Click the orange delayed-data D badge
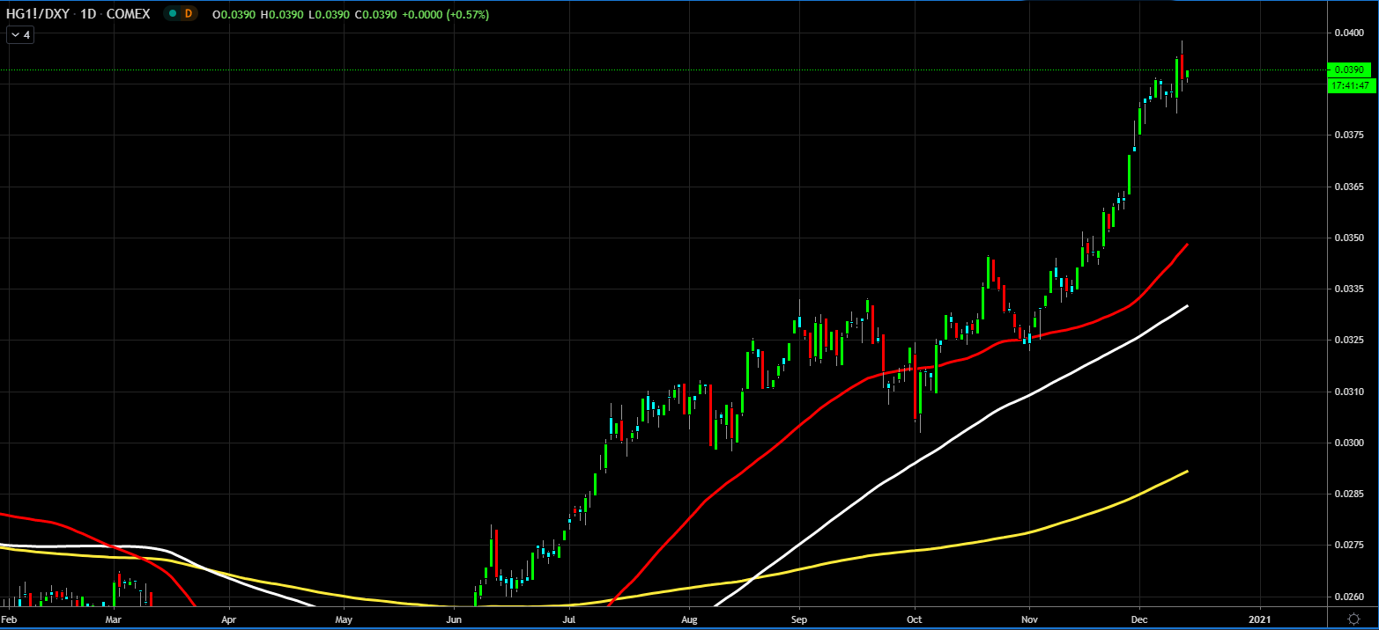Viewport: 1379px width, 630px height. (x=188, y=13)
